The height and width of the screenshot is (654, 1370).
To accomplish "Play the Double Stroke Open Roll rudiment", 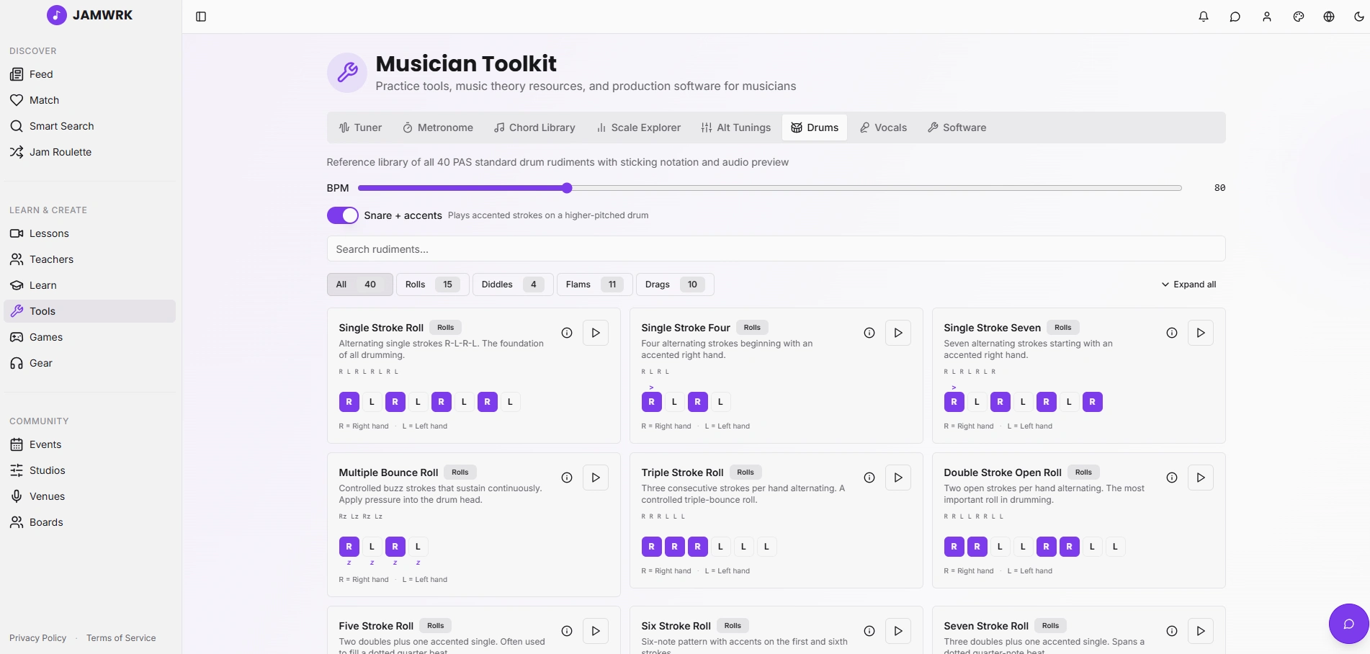I will 1201,478.
